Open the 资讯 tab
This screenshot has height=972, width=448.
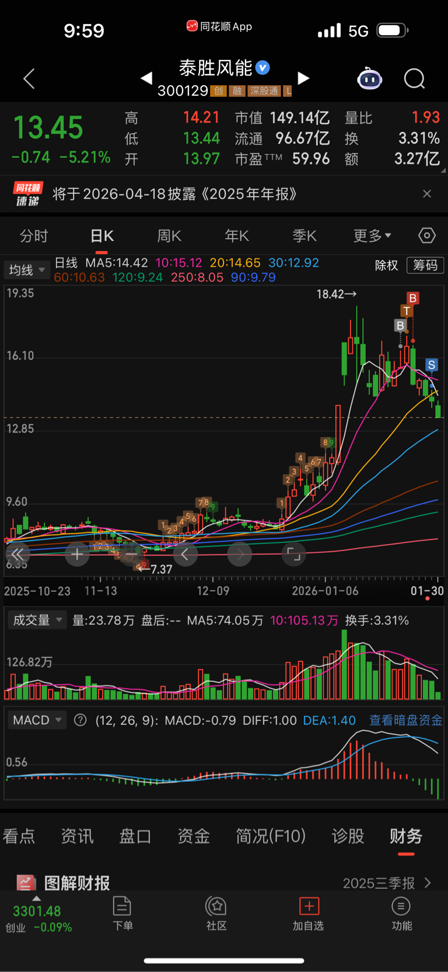pos(77,836)
